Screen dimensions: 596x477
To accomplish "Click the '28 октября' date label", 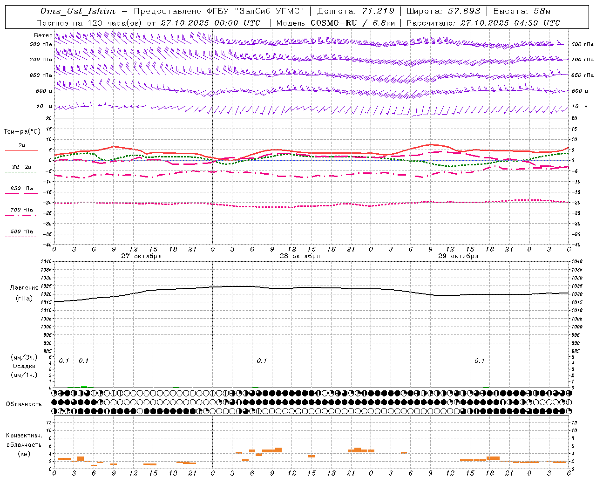I will pyautogui.click(x=299, y=256).
